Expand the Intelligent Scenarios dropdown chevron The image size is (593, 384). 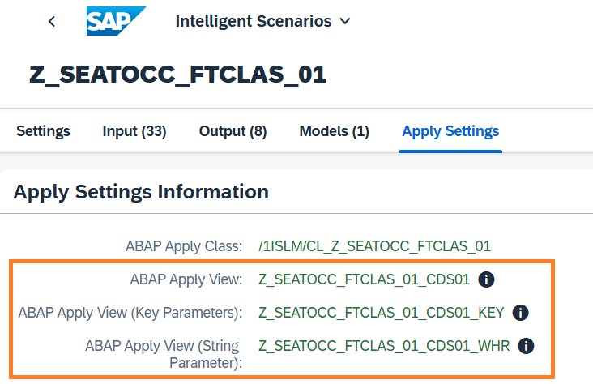click(x=345, y=22)
